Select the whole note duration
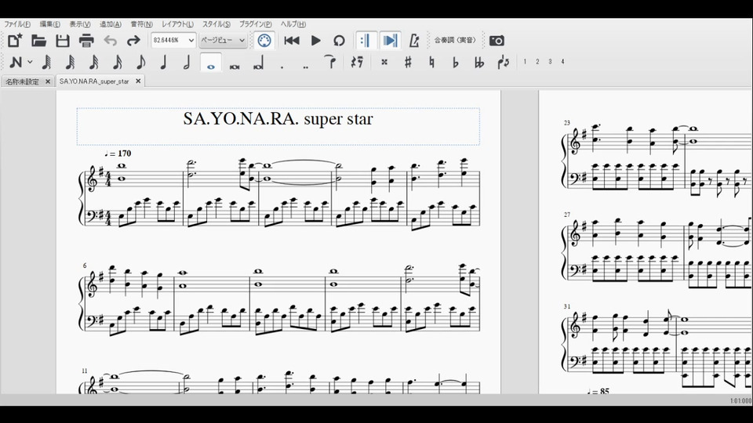753x423 pixels. [x=211, y=63]
